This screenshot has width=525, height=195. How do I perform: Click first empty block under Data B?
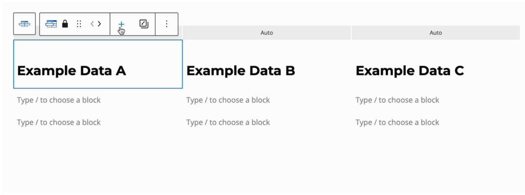pyautogui.click(x=228, y=100)
